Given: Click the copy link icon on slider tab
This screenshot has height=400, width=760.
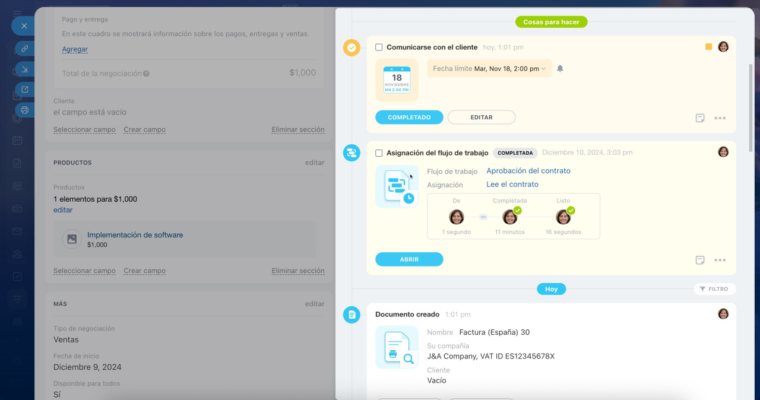Looking at the screenshot, I should point(24,49).
